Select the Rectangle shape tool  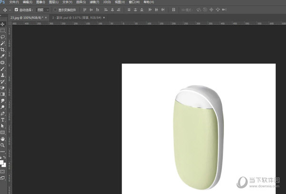(x=2, y=133)
